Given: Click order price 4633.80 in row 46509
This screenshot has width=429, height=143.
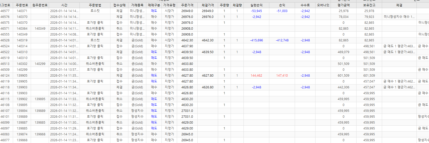Looking at the screenshot, I should pos(187,70).
